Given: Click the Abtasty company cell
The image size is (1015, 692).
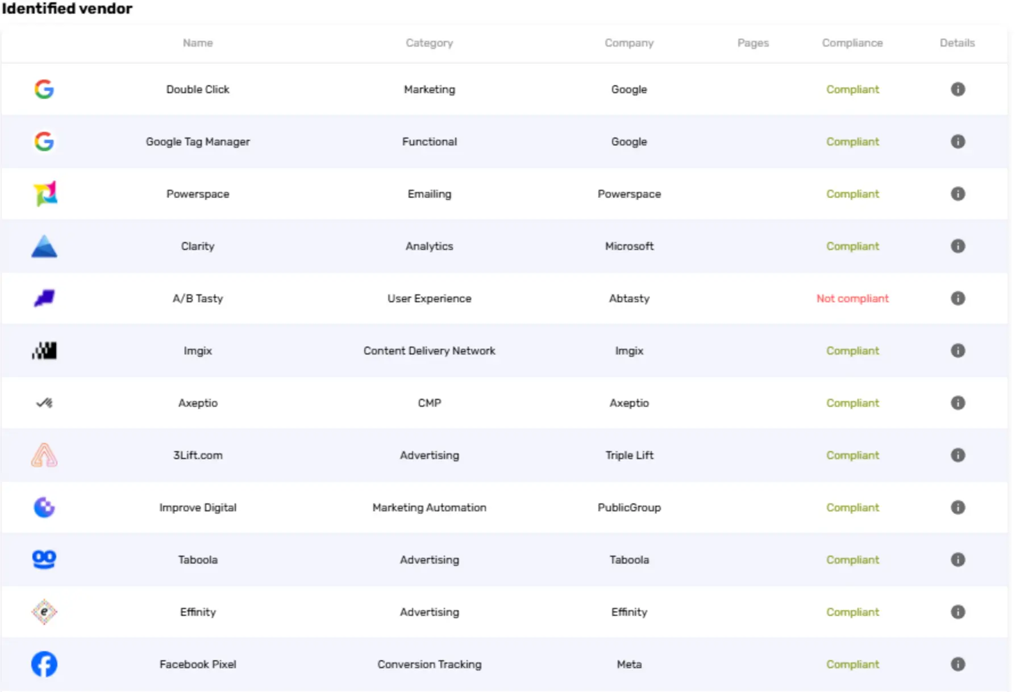Looking at the screenshot, I should click(629, 298).
